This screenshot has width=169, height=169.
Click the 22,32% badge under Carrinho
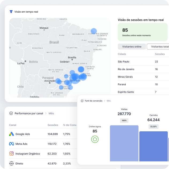(153, 126)
